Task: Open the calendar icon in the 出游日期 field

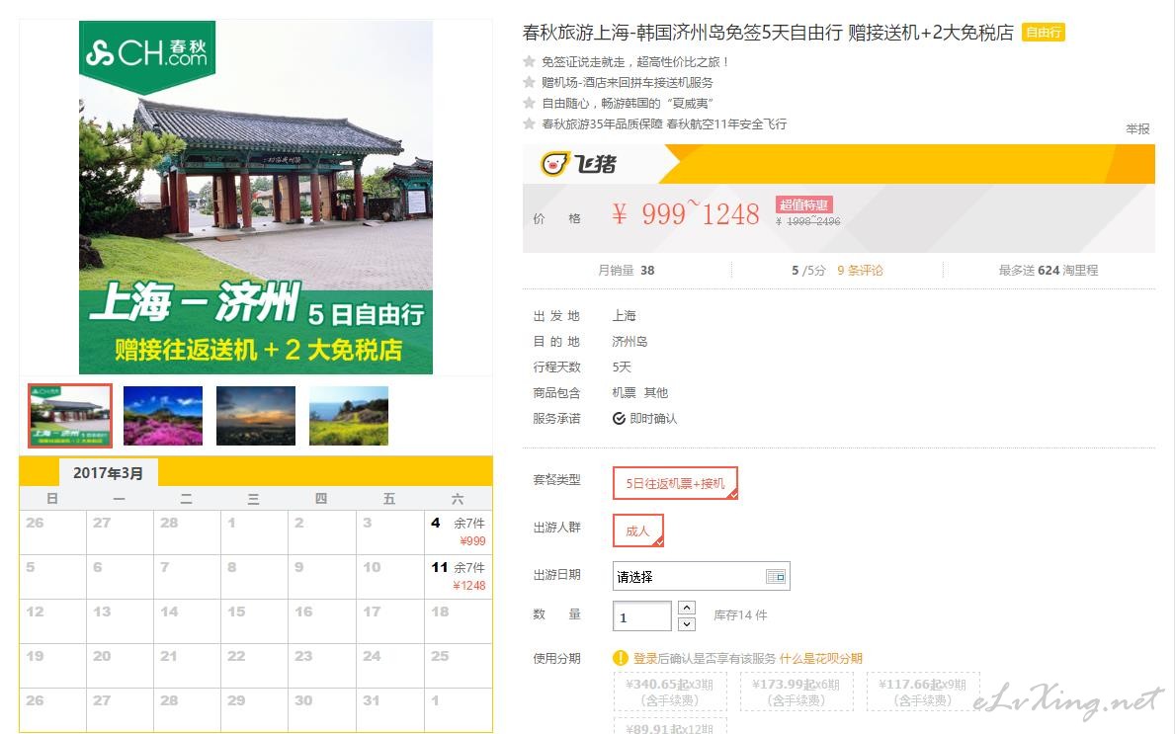Action: point(776,576)
